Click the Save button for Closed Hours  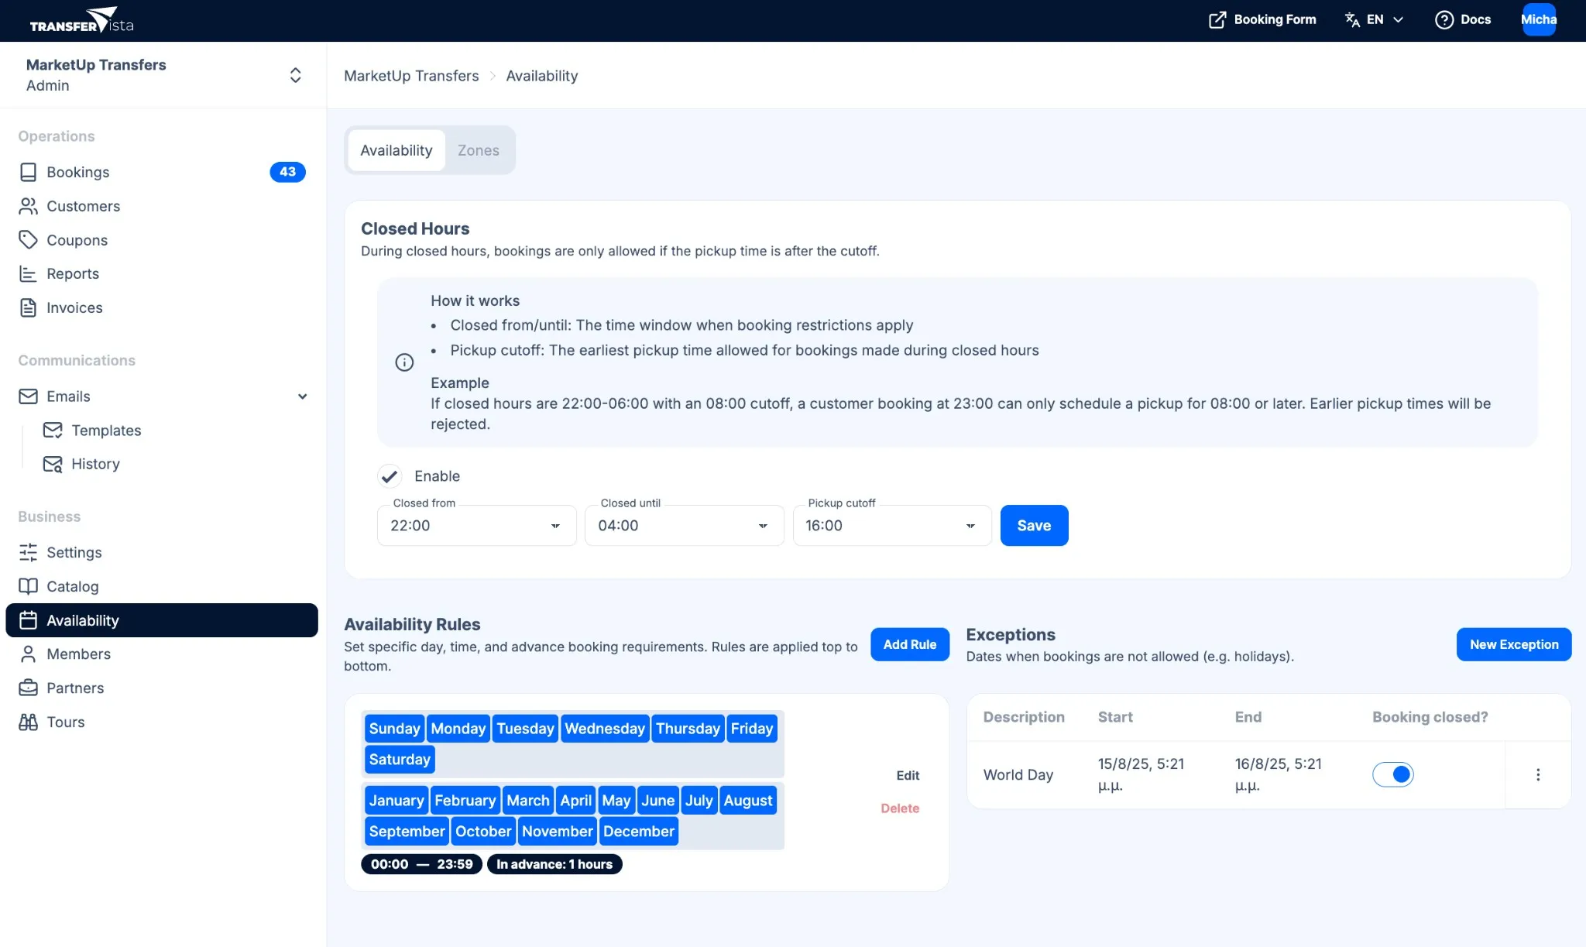tap(1034, 525)
